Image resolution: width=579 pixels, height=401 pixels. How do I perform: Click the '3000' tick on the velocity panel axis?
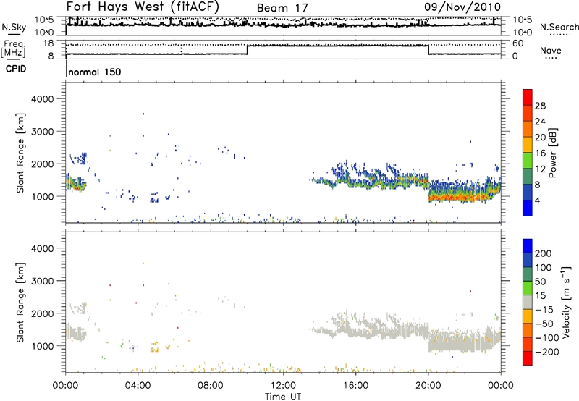pos(43,281)
